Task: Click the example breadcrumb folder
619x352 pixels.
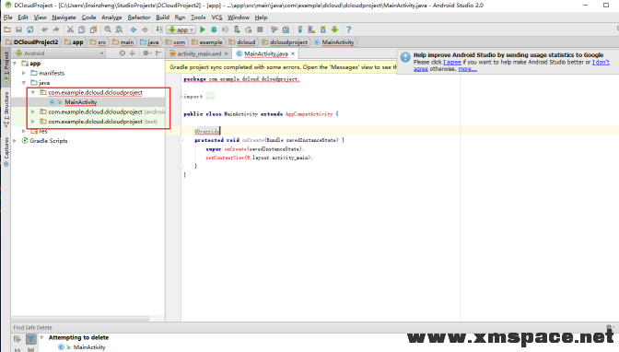Action: 207,41
